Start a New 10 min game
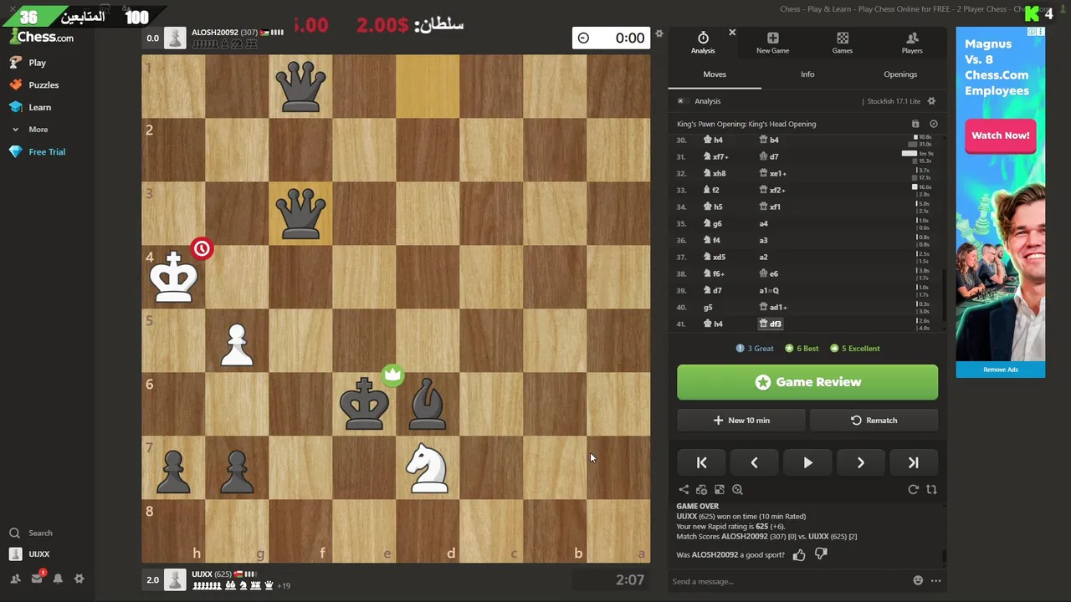Image resolution: width=1071 pixels, height=602 pixels. (741, 421)
